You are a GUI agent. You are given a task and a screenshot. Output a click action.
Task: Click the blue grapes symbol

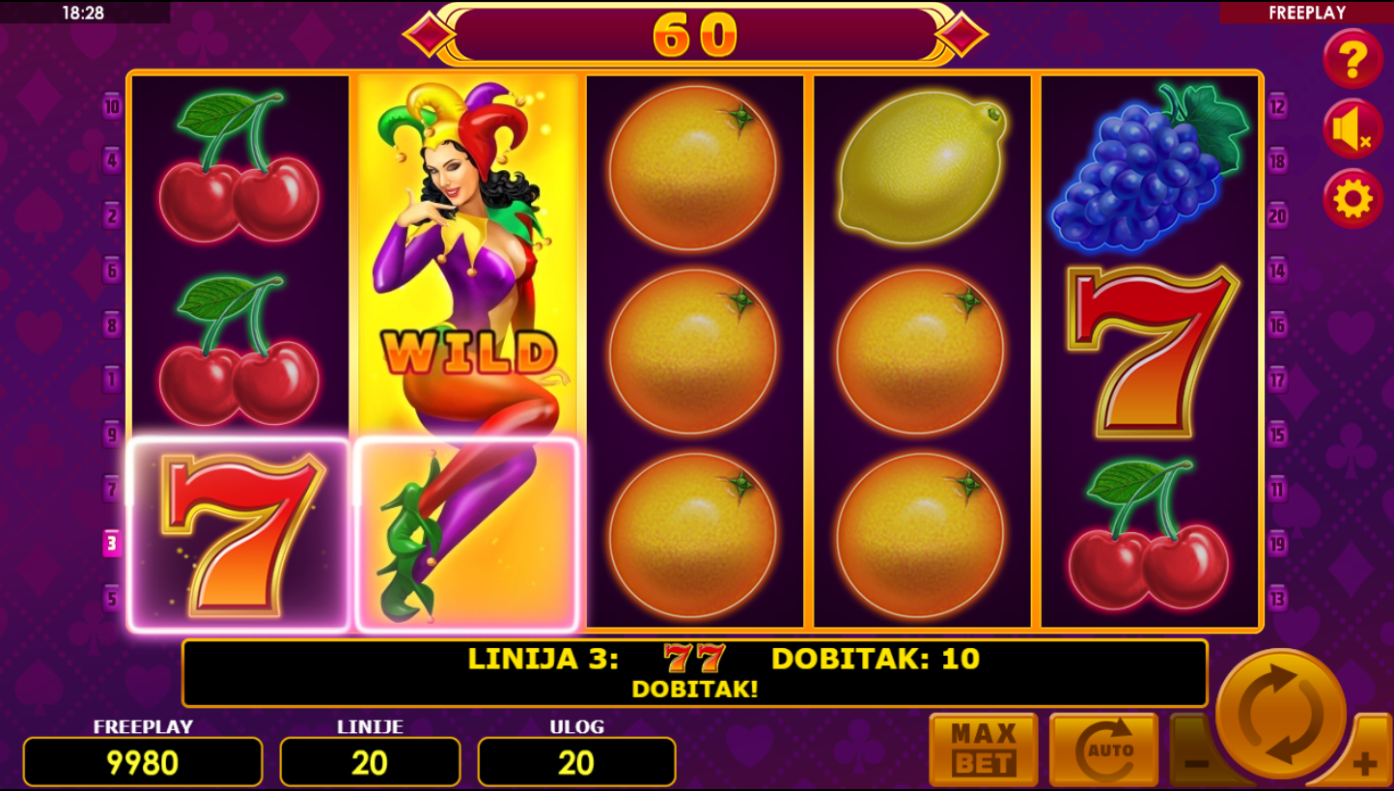tap(1150, 166)
